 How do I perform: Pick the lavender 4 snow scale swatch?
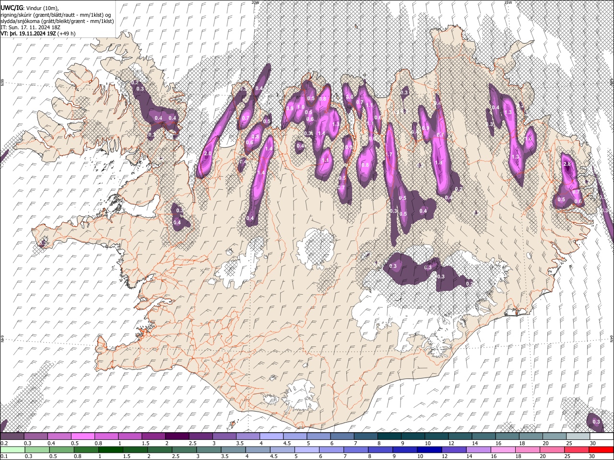272,437
